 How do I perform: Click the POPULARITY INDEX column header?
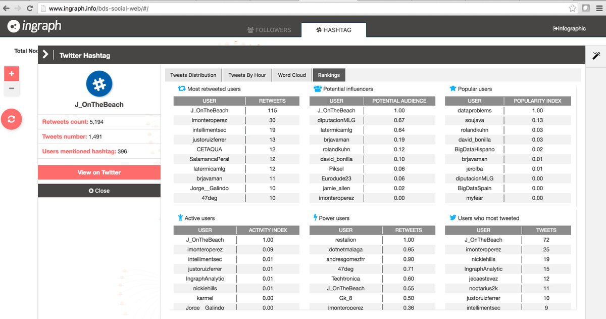[537, 101]
